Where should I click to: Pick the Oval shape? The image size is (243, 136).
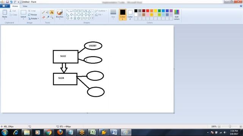[75, 11]
